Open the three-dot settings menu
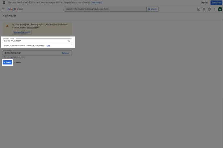223x148 pixels. [214, 9]
